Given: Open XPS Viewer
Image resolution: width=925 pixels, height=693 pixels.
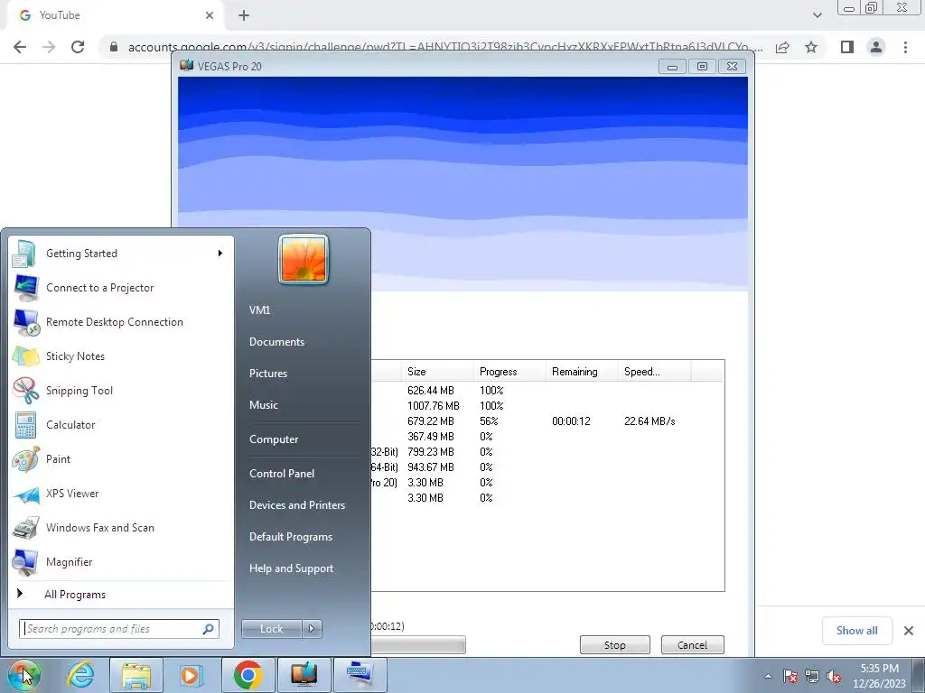Looking at the screenshot, I should (121, 494).
